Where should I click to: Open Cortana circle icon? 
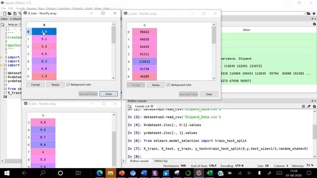coord(60,173)
